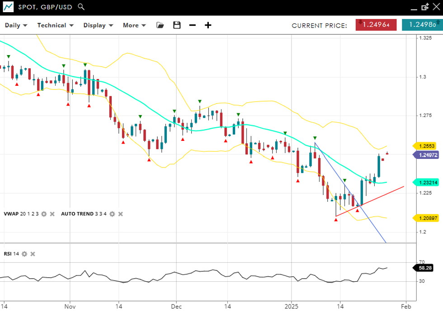Open Auto Trend settings gear

point(112,214)
